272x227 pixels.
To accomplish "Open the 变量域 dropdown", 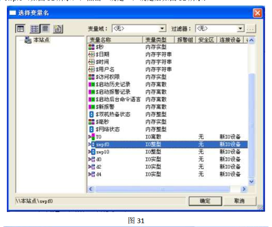I will pos(162,29).
